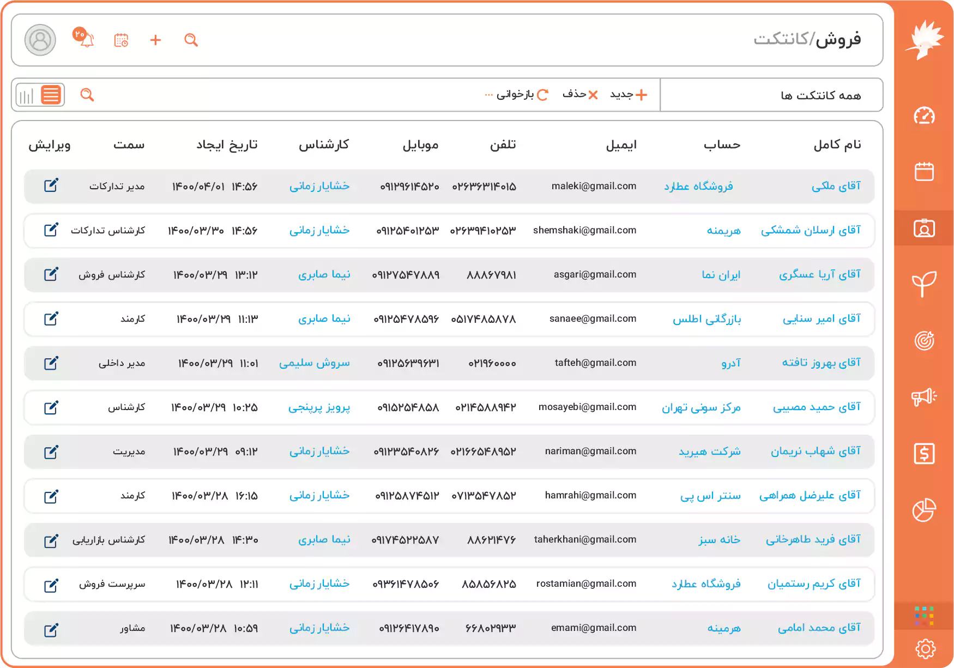Image resolution: width=954 pixels, height=668 pixels.
Task: Open the contacts module in sidebar
Action: coord(924,228)
